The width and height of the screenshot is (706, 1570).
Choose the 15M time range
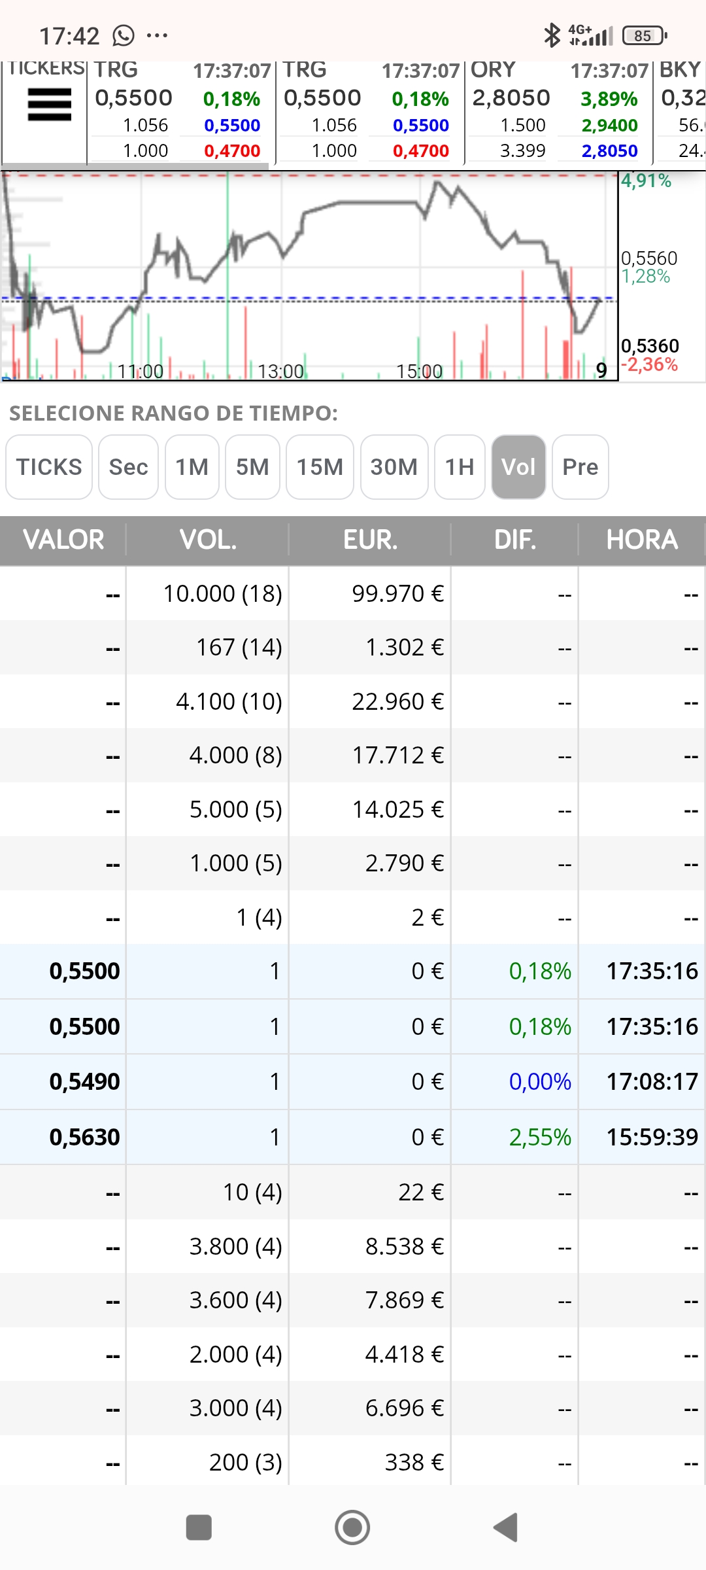[320, 467]
